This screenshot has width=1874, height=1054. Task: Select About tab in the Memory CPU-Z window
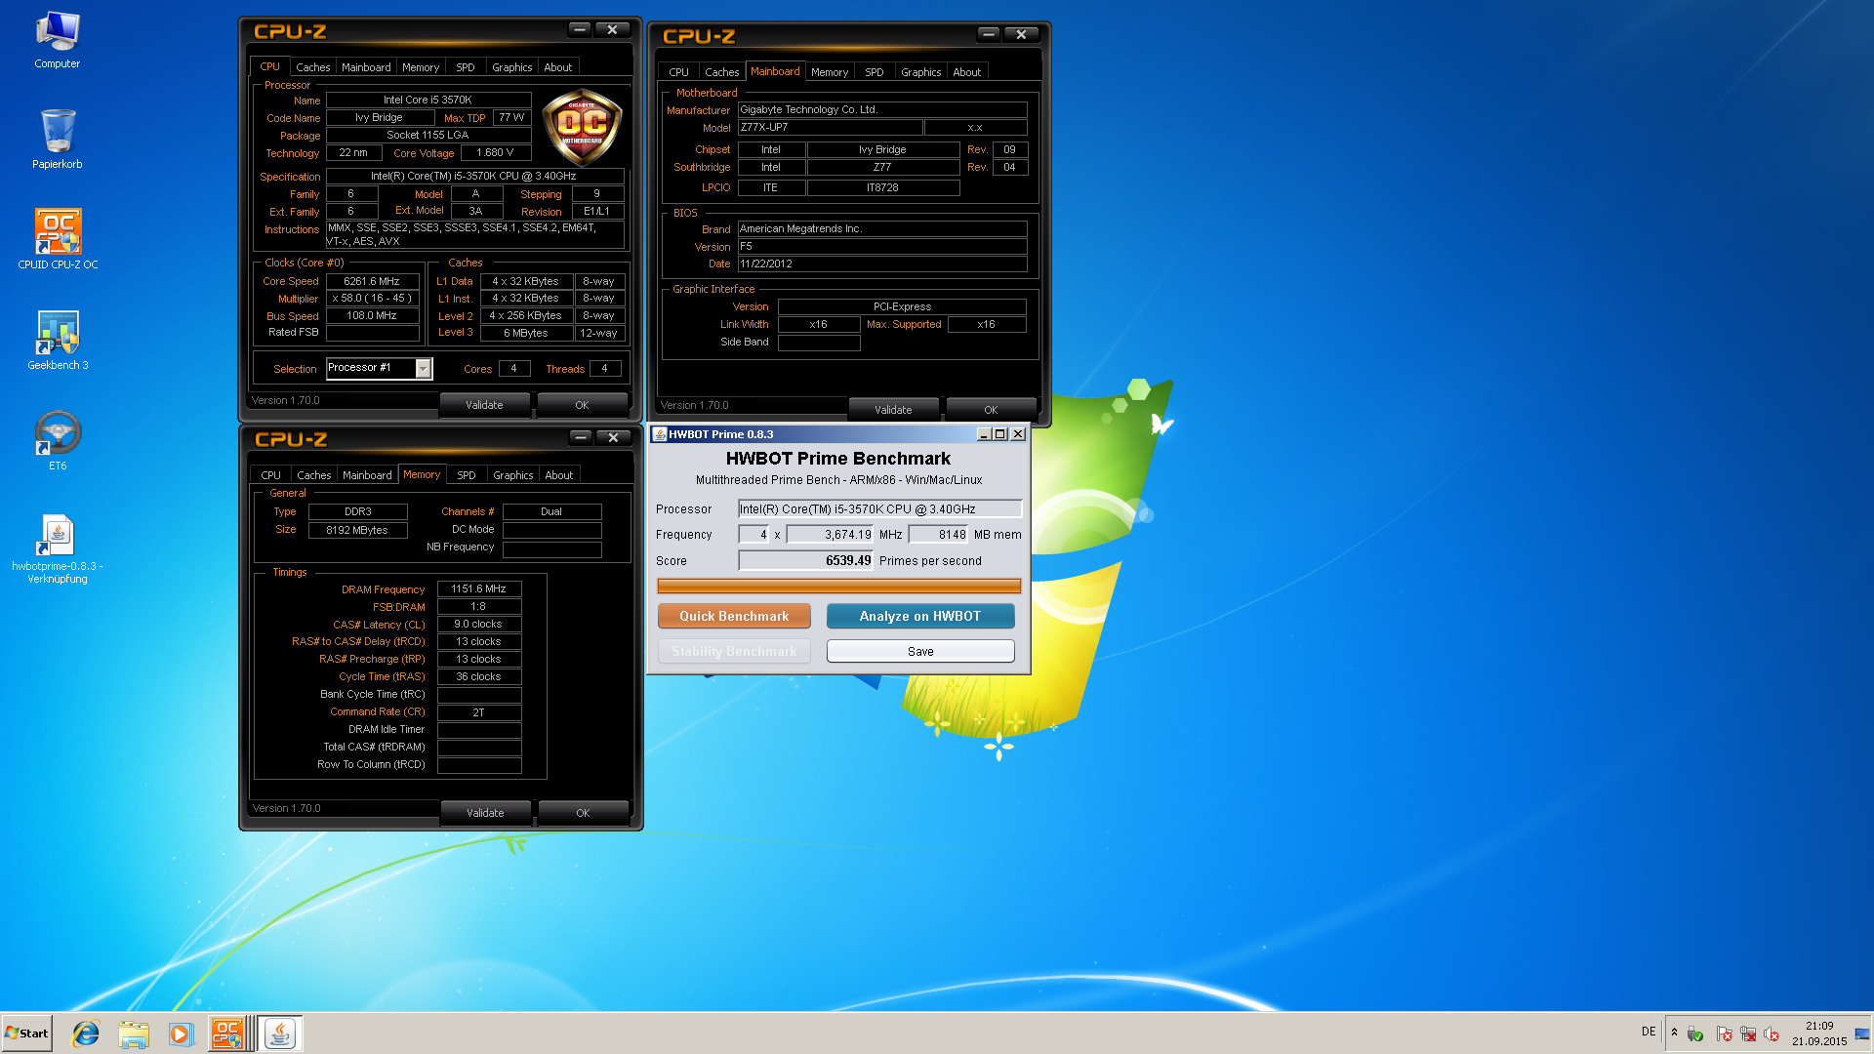click(x=559, y=475)
